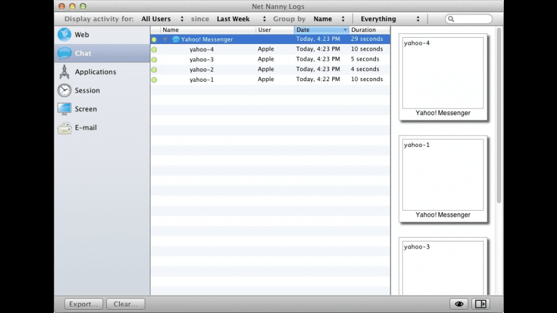The image size is (557, 313).
Task: Click the Net Nanny Logs window title
Action: pyautogui.click(x=278, y=6)
